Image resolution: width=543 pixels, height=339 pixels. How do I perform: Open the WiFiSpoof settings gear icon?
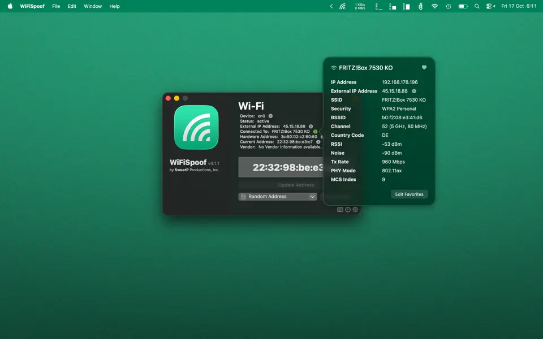point(355,209)
